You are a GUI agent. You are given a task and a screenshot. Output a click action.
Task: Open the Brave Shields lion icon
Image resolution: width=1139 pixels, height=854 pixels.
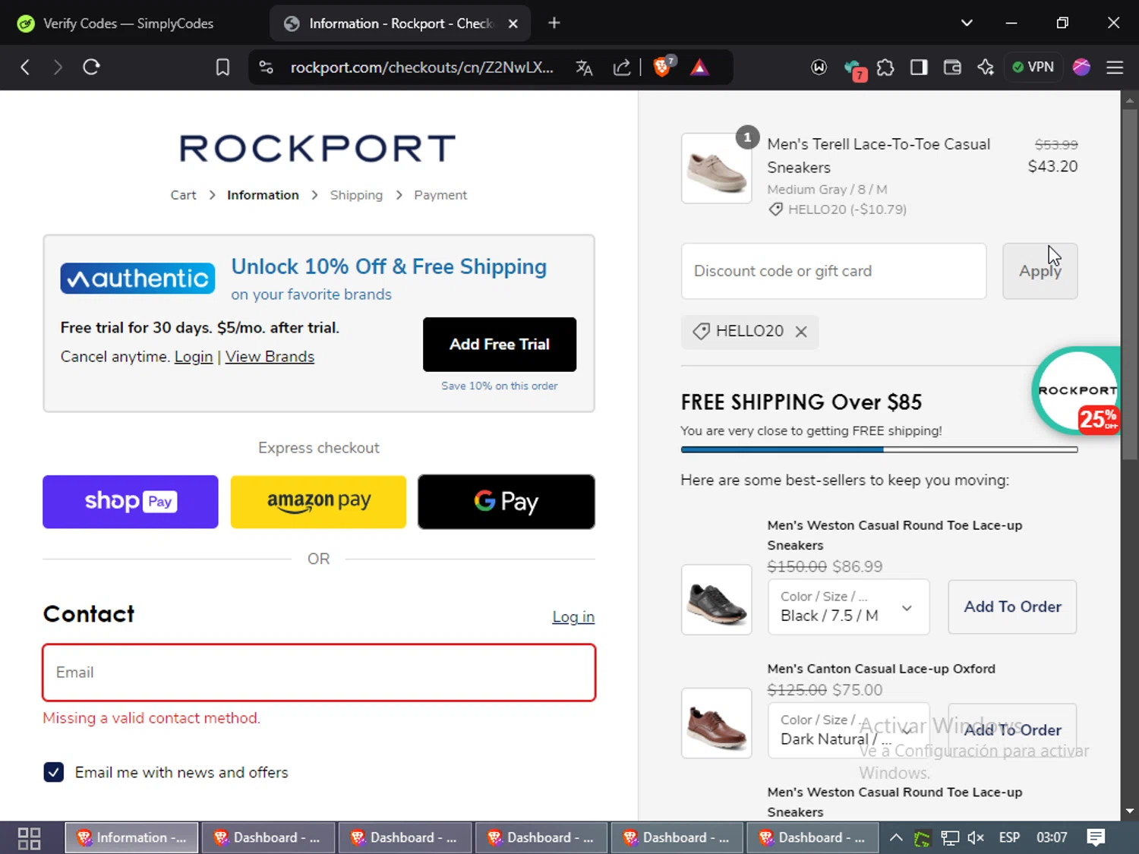pos(663,67)
